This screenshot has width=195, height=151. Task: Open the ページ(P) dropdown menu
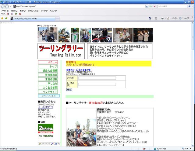(x=172, y=18)
